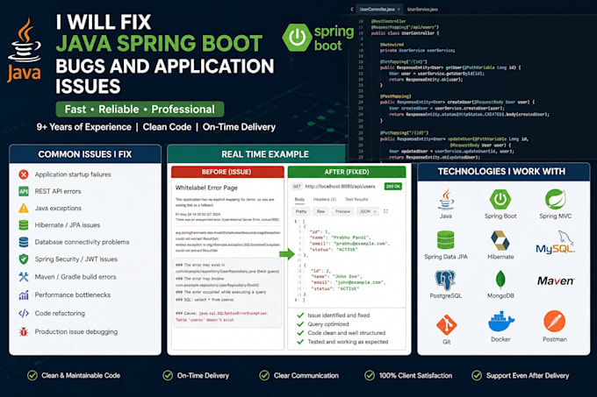Close the UserController.java tab
The image size is (597, 397).
click(399, 9)
